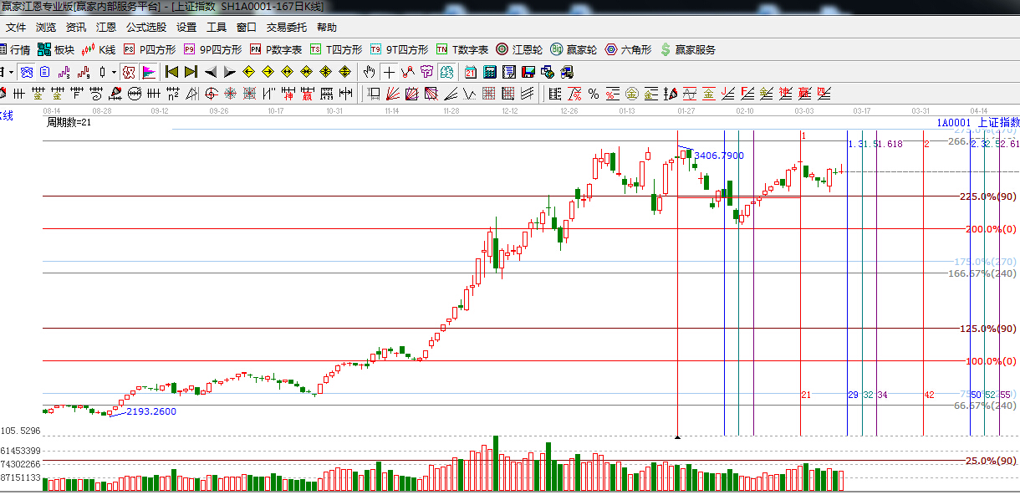Expand the period dropdown arrow at toolbar left edge
This screenshot has height=495, width=1020.
11,72
